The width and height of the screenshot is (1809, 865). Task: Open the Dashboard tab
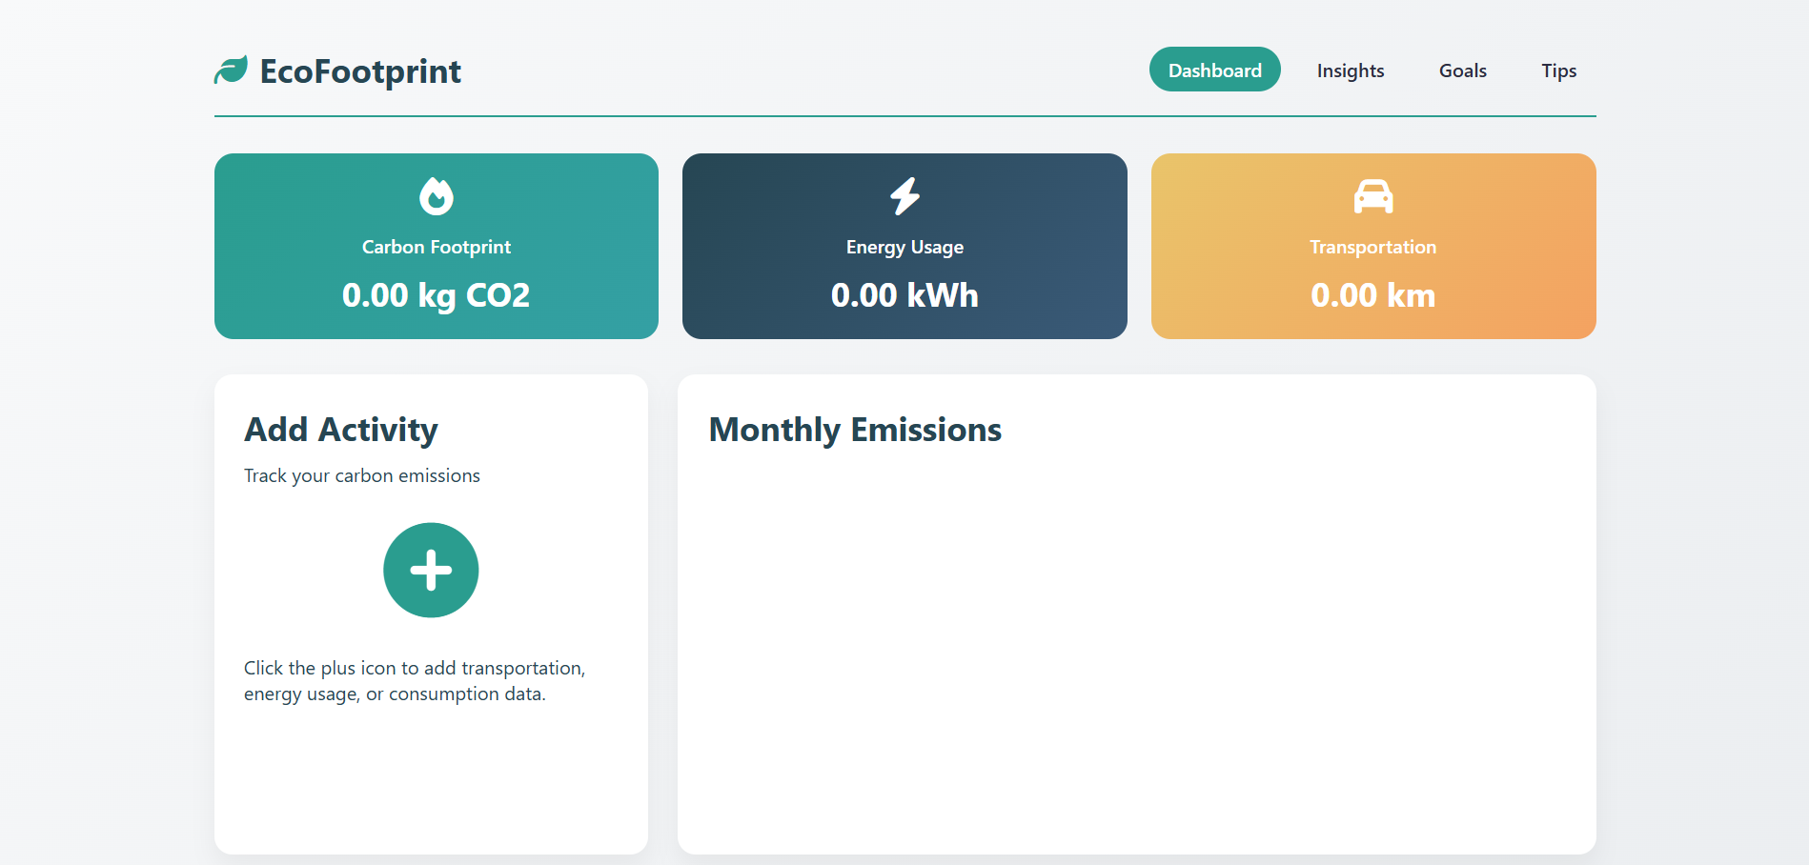pyautogui.click(x=1214, y=70)
